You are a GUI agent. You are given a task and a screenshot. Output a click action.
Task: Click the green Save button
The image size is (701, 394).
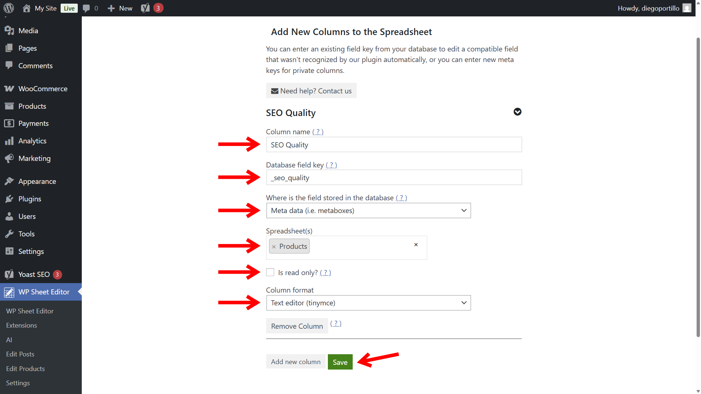(340, 362)
